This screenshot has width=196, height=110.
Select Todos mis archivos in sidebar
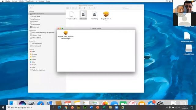pyautogui.click(x=47, y=14)
